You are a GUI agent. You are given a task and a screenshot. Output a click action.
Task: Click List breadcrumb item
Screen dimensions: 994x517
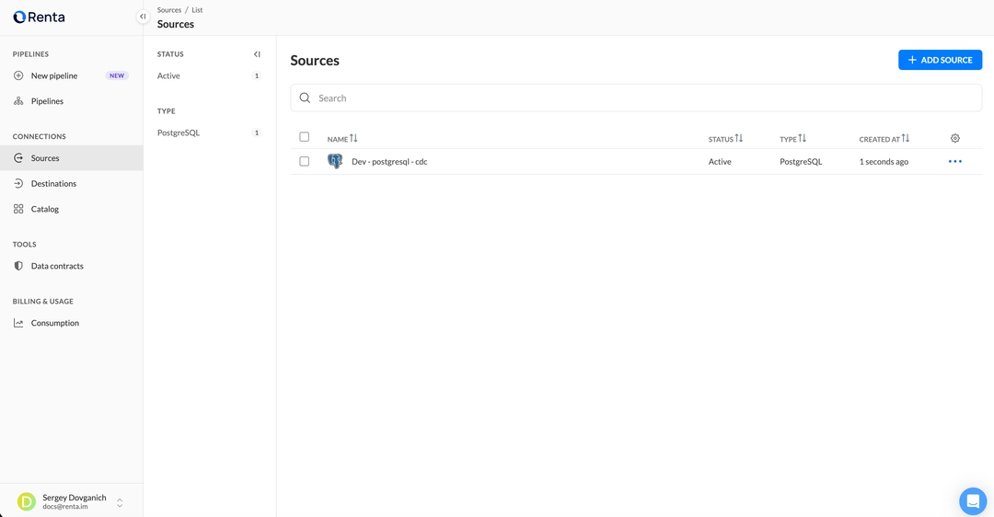click(197, 10)
